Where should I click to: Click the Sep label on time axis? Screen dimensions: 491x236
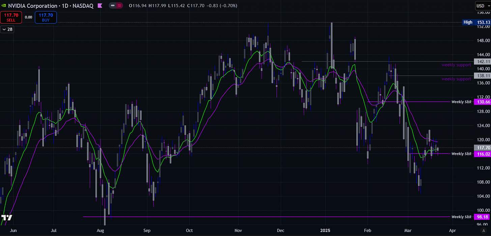147,231
